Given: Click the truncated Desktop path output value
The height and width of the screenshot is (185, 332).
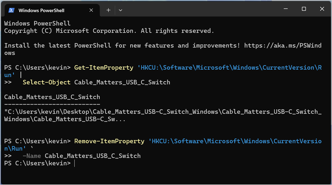Looking at the screenshot, I should point(163,115).
